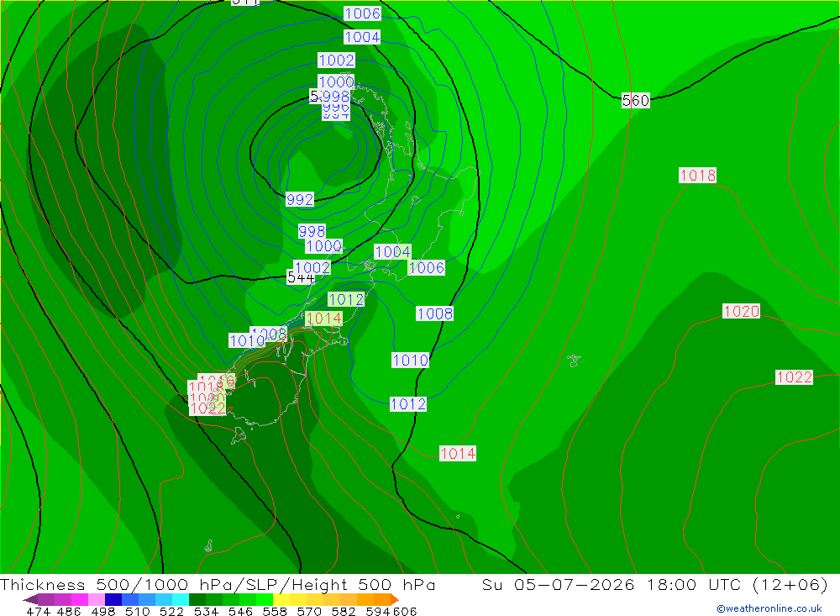The height and width of the screenshot is (616, 840).
Task: Click the orange arrow at legend end
Action: click(x=395, y=599)
